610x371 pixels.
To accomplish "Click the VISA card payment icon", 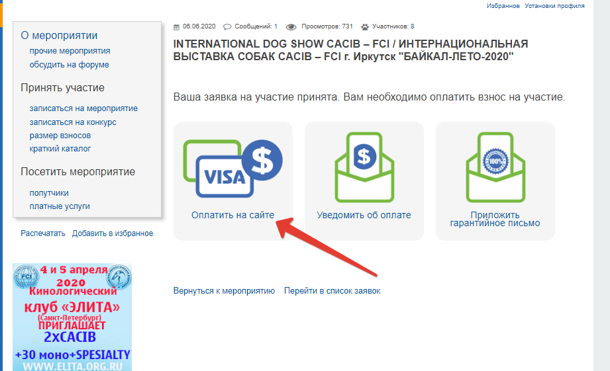I will pos(232,169).
